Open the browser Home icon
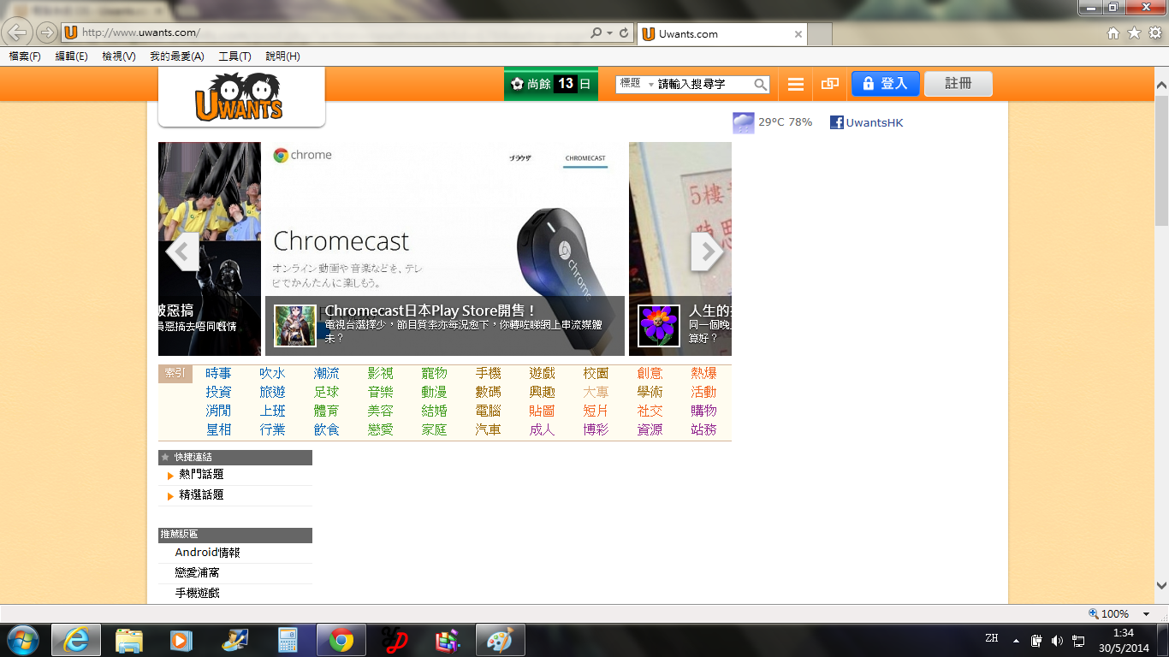The width and height of the screenshot is (1169, 657). coord(1113,33)
